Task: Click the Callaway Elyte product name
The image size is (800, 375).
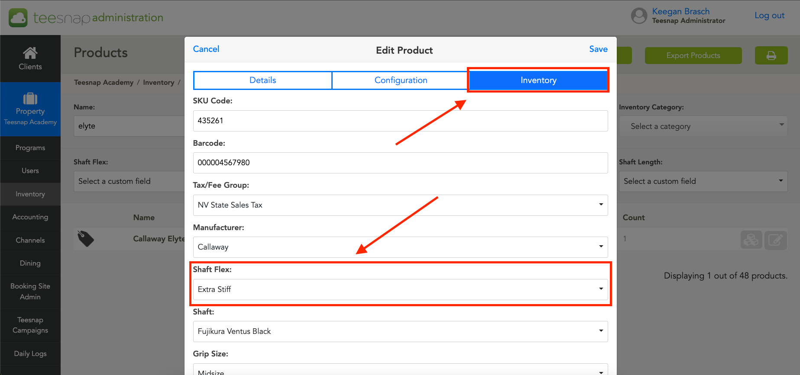Action: point(159,239)
